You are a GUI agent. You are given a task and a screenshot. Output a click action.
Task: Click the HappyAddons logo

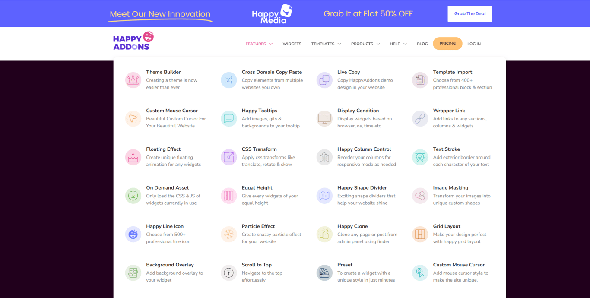133,41
